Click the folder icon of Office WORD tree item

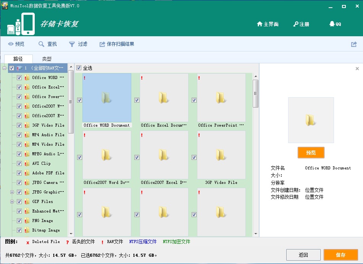click(x=27, y=77)
